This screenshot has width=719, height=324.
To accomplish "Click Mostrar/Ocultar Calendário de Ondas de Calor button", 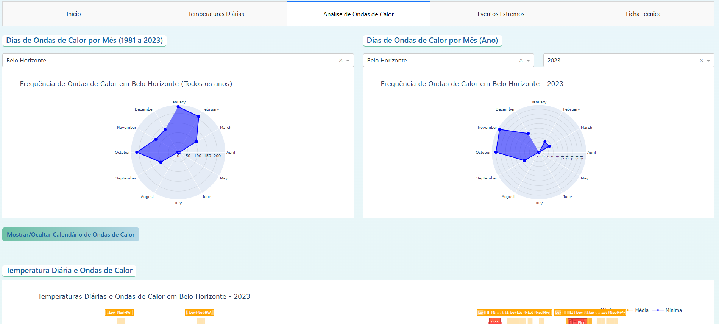I will tap(71, 234).
